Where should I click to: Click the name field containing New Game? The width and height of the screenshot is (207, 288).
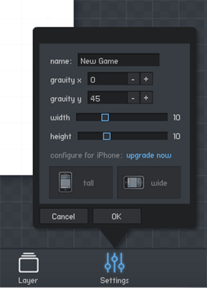(119, 60)
